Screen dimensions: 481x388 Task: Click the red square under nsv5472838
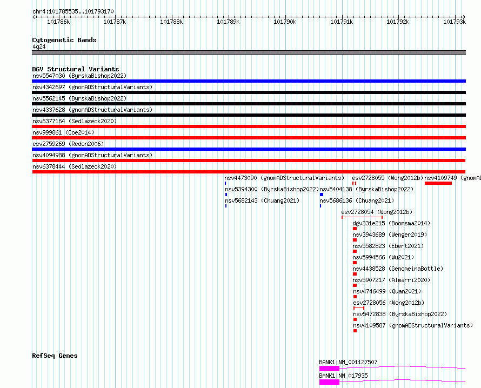pos(355,319)
